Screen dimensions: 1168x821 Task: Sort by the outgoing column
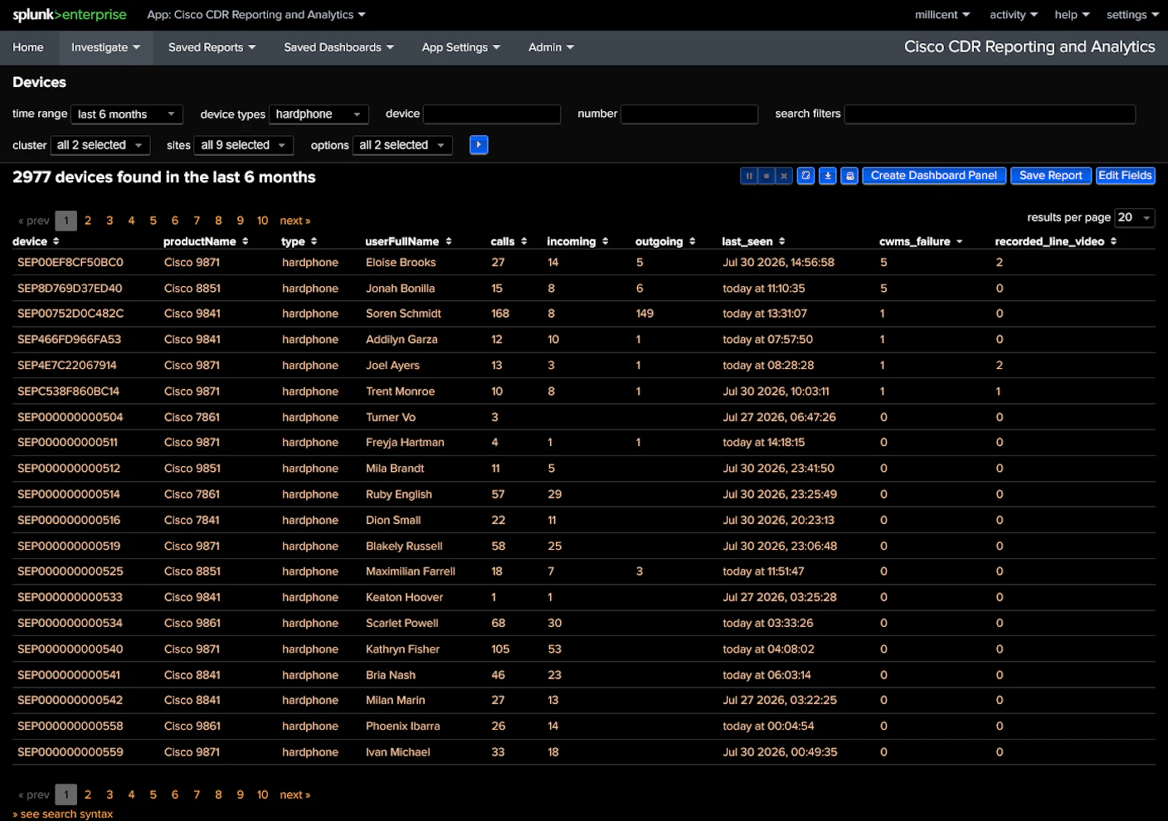665,241
